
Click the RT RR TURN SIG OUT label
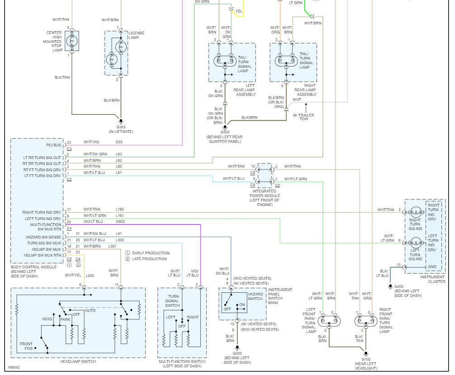42,164
